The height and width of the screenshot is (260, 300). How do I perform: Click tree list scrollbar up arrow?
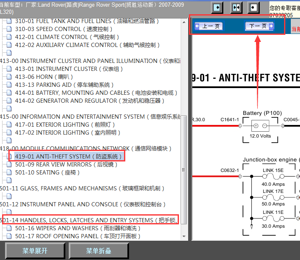click(184, 22)
